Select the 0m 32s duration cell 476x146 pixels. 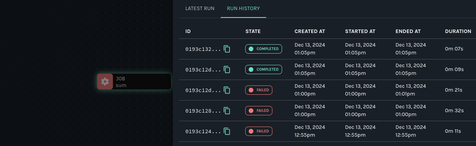coord(454,111)
